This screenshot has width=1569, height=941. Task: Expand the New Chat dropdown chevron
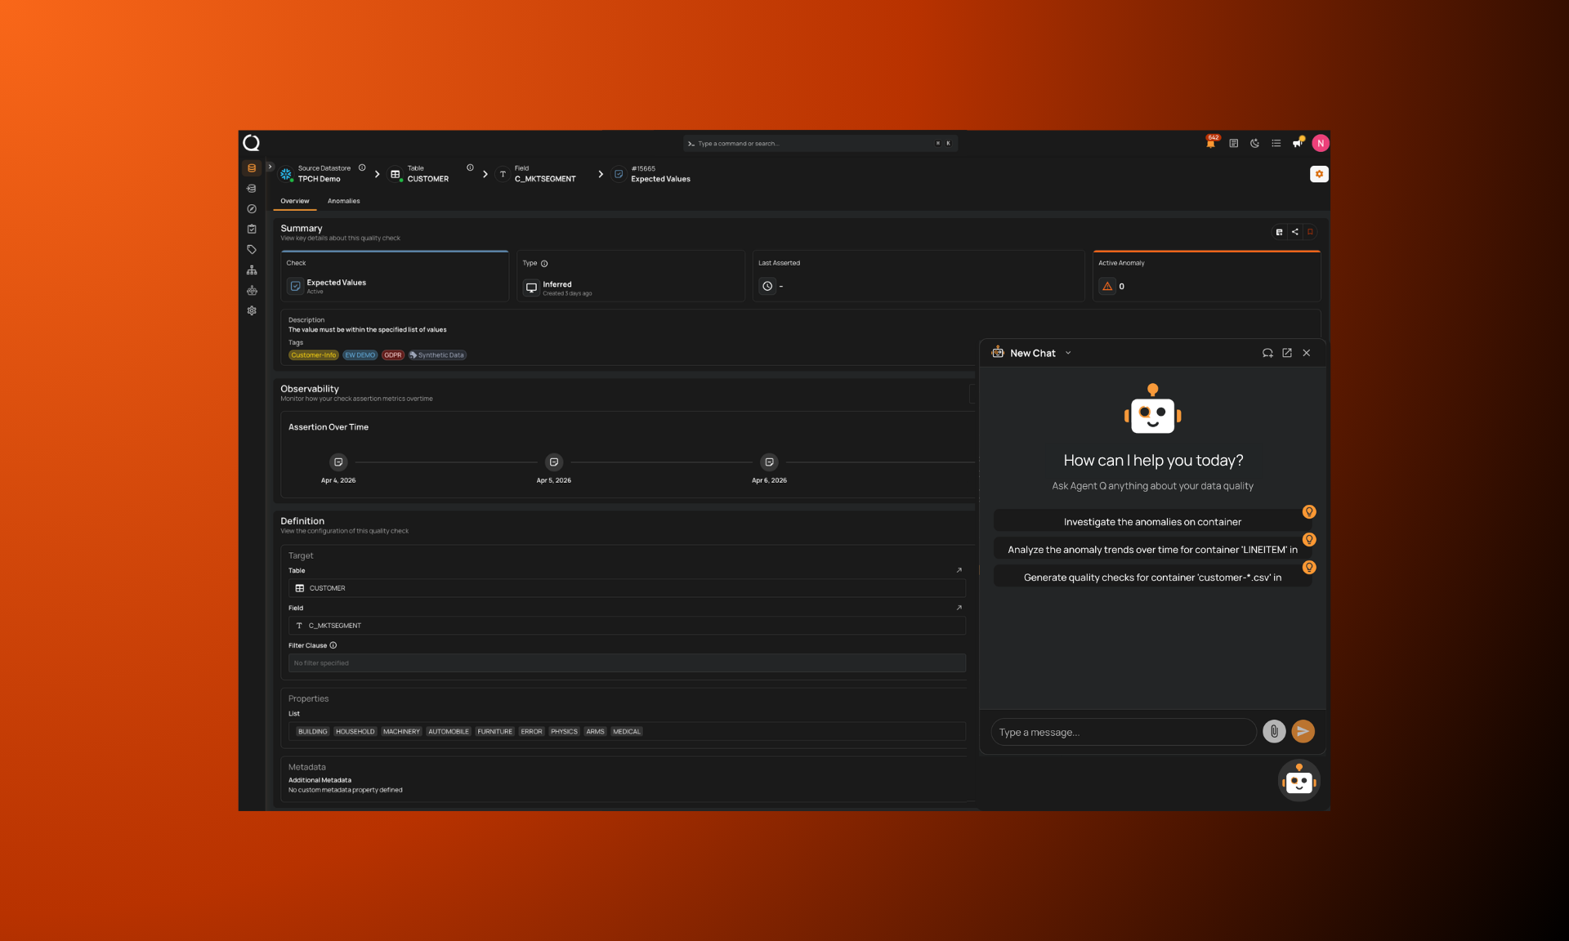pyautogui.click(x=1068, y=353)
